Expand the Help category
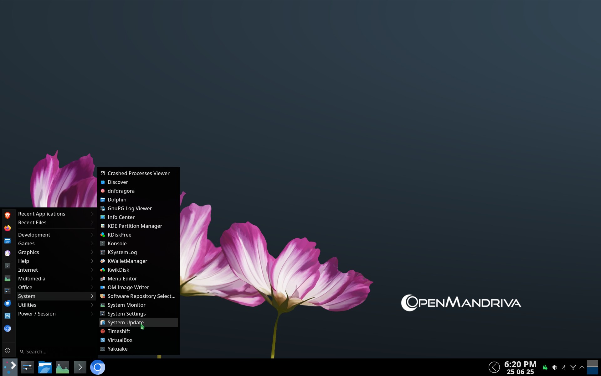The image size is (601, 376). coord(56,261)
